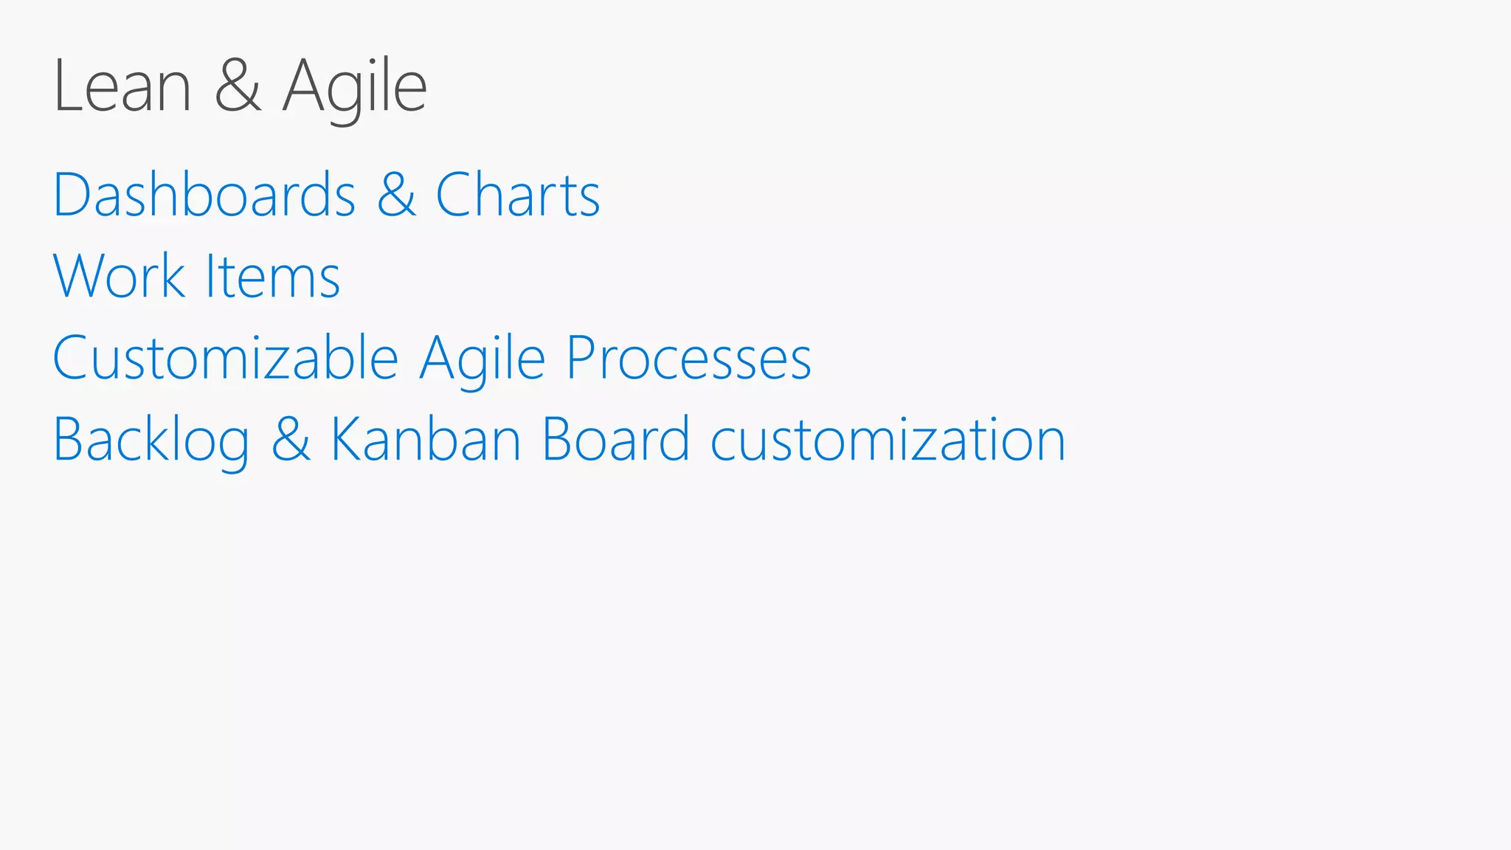The width and height of the screenshot is (1511, 850).
Task: Click the "Work Items" link
Action: click(x=196, y=276)
